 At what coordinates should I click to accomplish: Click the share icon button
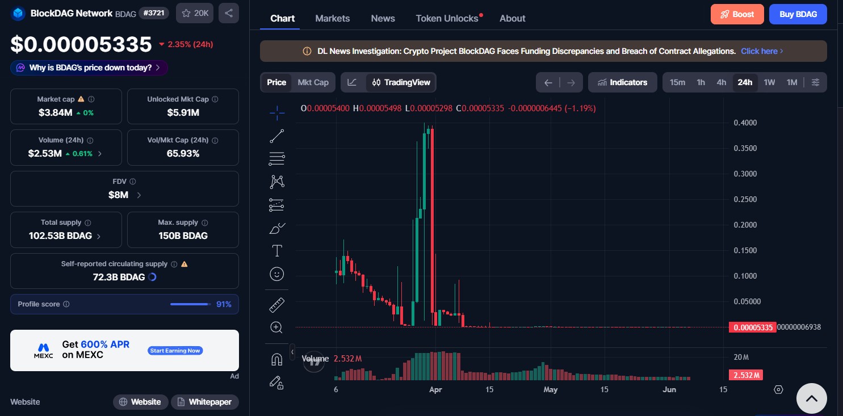(x=229, y=13)
